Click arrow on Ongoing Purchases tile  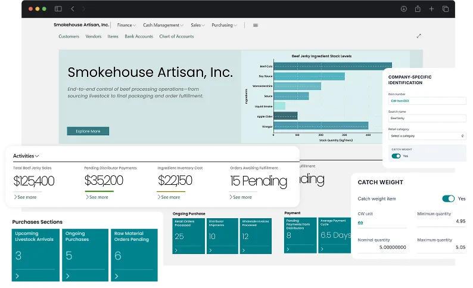tap(67, 276)
